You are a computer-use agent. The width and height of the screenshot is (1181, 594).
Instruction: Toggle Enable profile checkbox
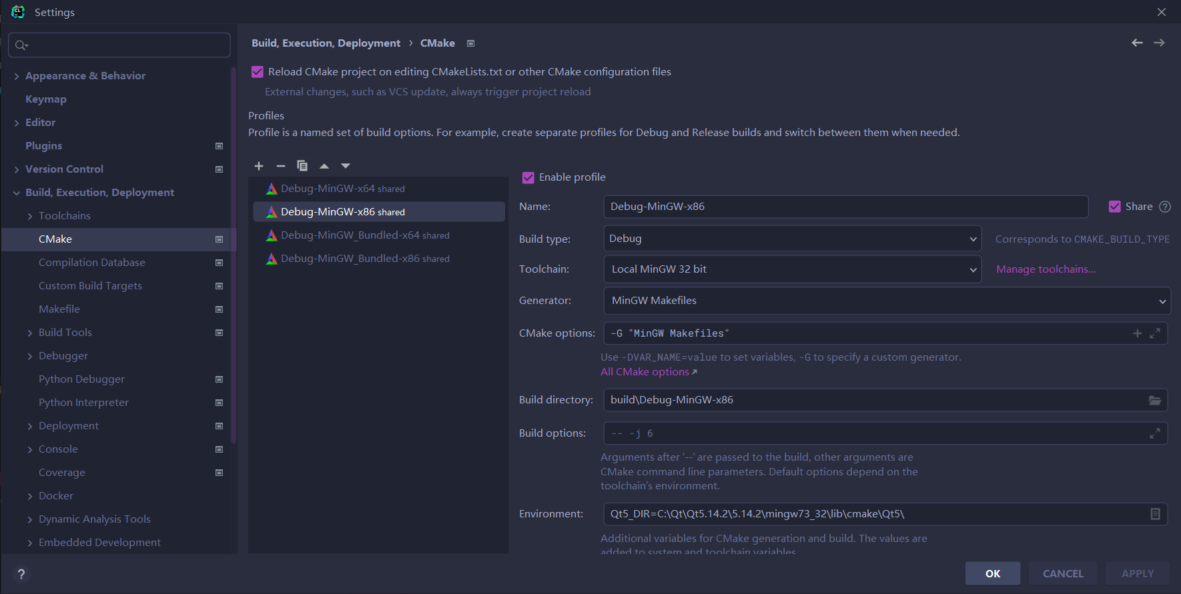[x=528, y=177]
